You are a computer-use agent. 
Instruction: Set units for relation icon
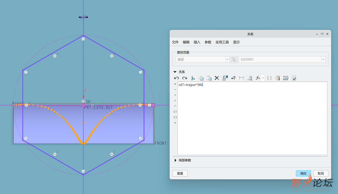click(249, 78)
